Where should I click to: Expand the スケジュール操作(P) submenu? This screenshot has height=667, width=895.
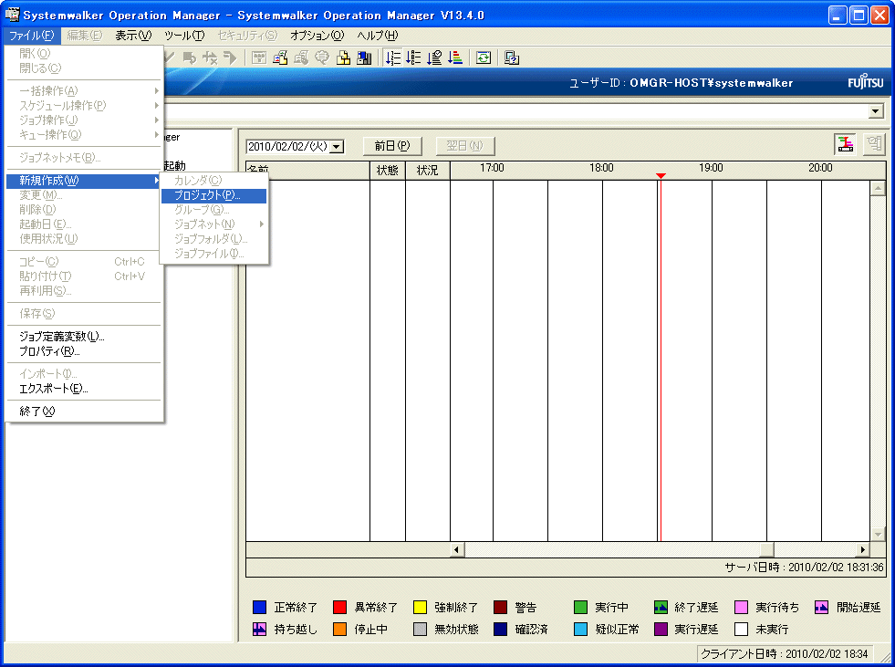(x=85, y=106)
